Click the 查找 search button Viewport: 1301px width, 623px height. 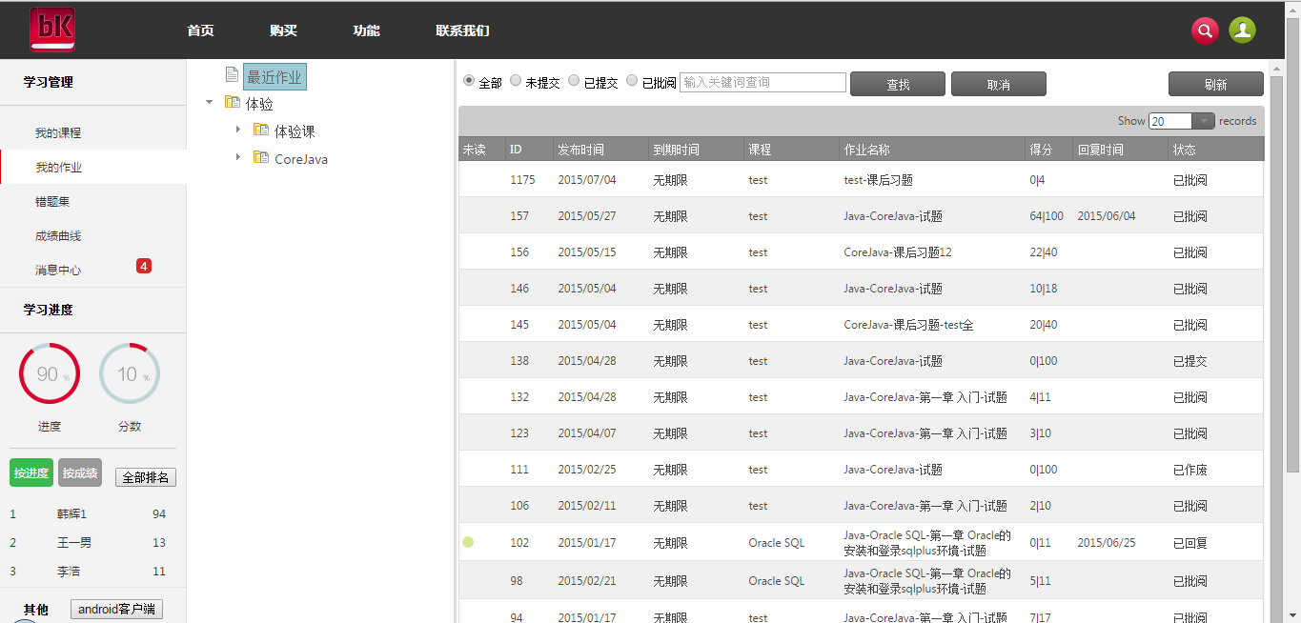897,85
